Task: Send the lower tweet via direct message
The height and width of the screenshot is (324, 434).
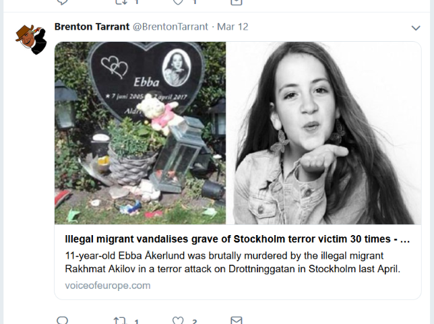Action: tap(237, 321)
